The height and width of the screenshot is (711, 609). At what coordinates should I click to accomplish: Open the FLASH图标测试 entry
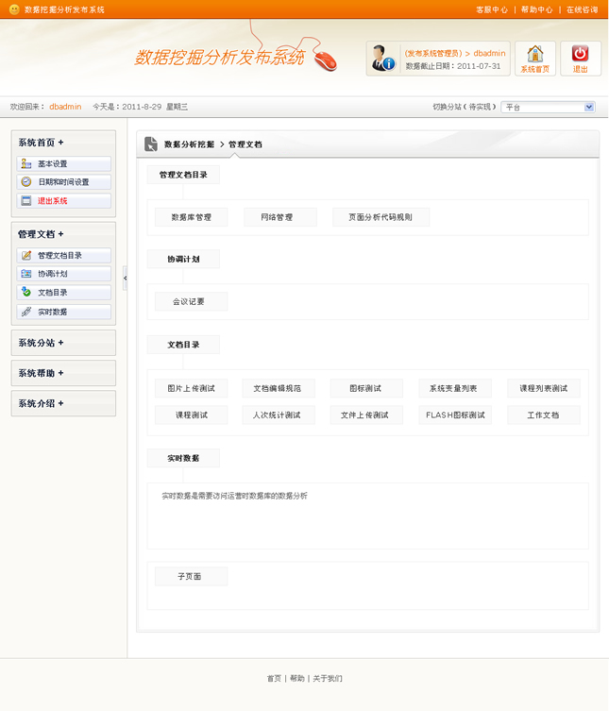click(x=455, y=415)
